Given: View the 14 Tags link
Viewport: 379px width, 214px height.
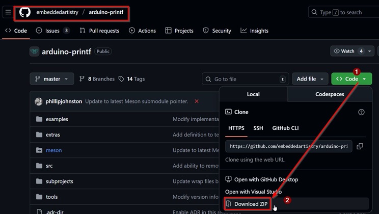Looking at the screenshot, I should pos(132,79).
